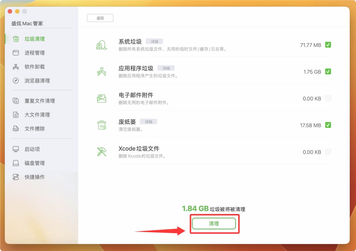Screen dimensions: 356x251
Task: Select the 垃圾清理 trash icon in sidebar
Action: tap(16, 39)
